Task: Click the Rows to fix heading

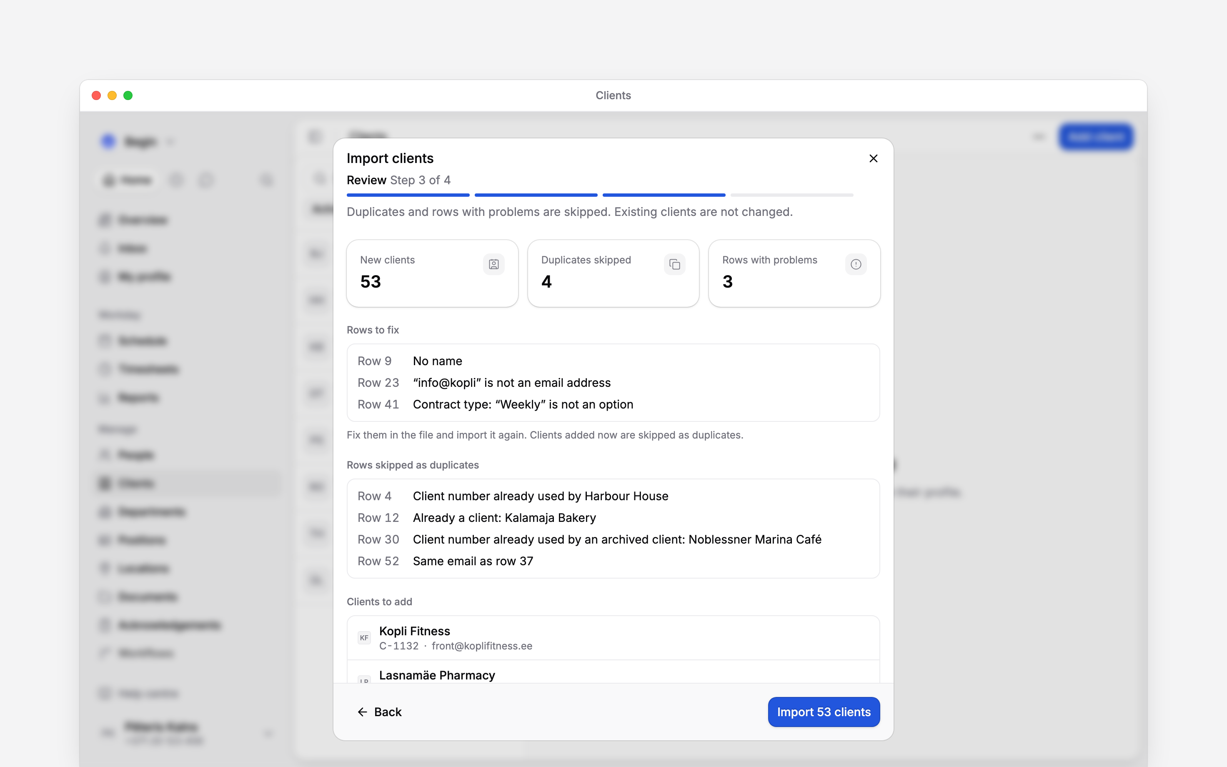Action: (x=373, y=330)
